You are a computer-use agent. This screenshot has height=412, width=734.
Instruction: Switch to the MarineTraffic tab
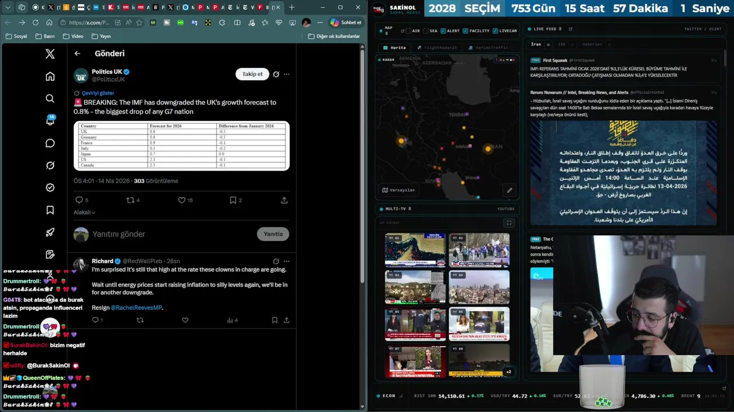click(487, 47)
